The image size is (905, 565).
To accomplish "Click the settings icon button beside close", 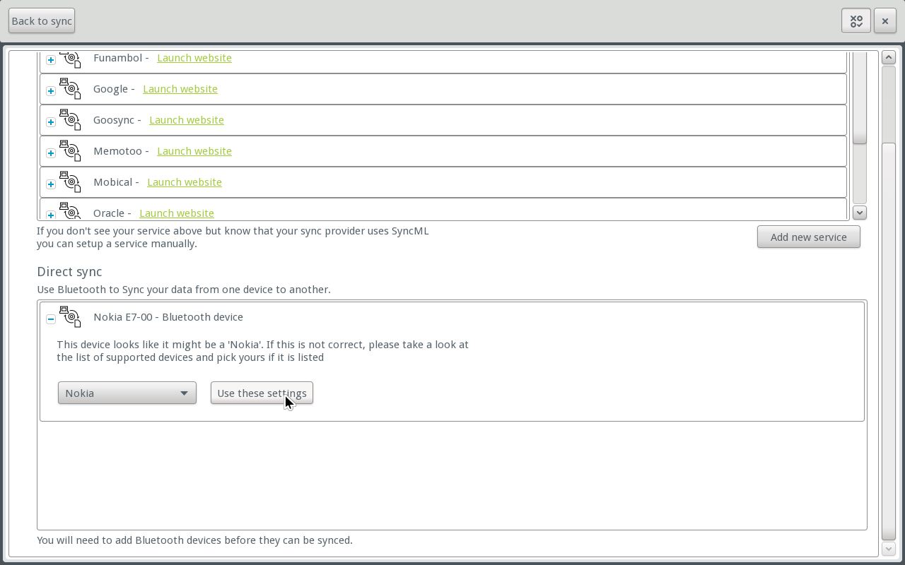I will pos(856,21).
